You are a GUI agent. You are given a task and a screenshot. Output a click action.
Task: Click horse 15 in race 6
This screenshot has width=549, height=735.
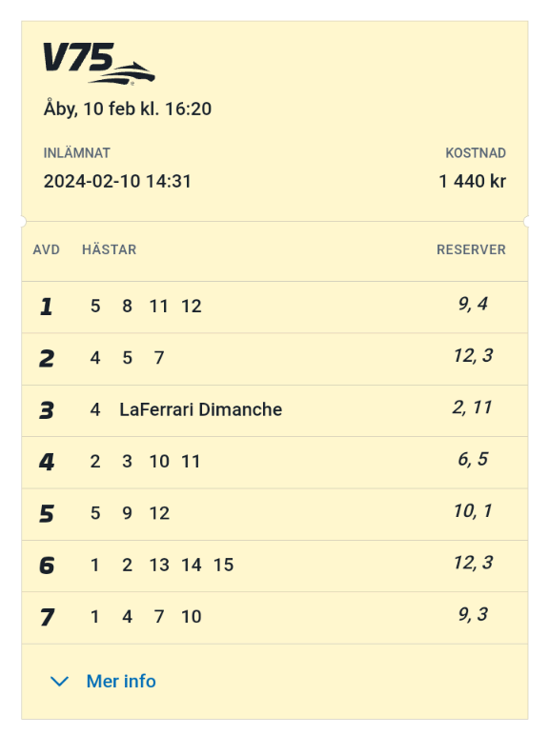[223, 565]
